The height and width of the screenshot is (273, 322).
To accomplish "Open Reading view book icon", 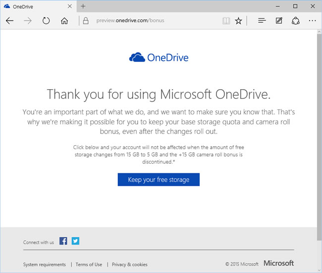I will coord(226,21).
